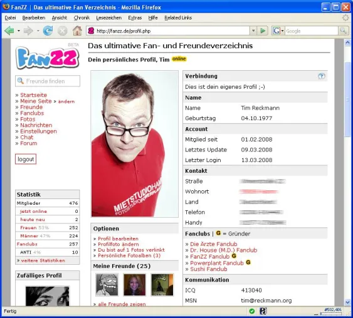Click the Stop loading icon
The height and width of the screenshot is (318, 353).
(62, 31)
